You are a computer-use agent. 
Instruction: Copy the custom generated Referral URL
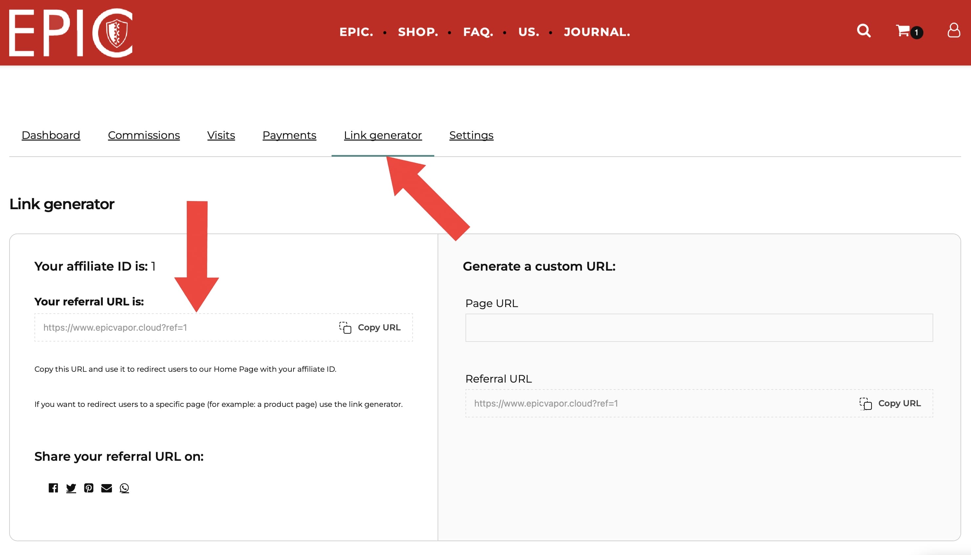[x=890, y=403]
